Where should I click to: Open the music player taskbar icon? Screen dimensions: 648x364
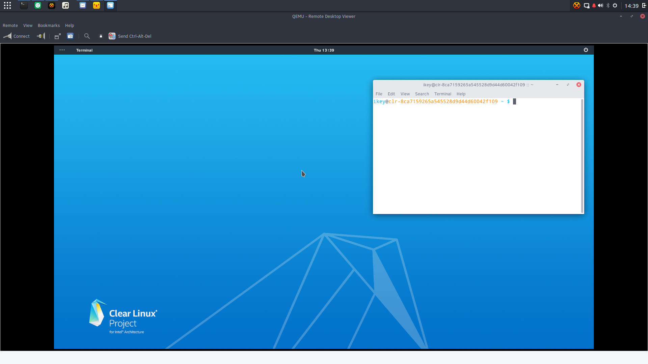pyautogui.click(x=65, y=5)
